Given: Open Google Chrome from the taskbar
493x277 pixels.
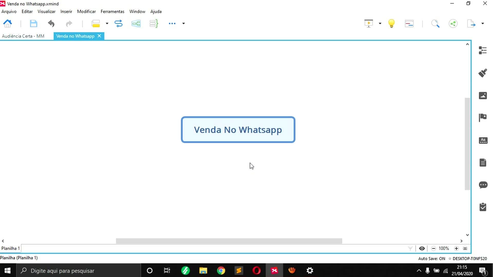Looking at the screenshot, I should click(x=221, y=271).
